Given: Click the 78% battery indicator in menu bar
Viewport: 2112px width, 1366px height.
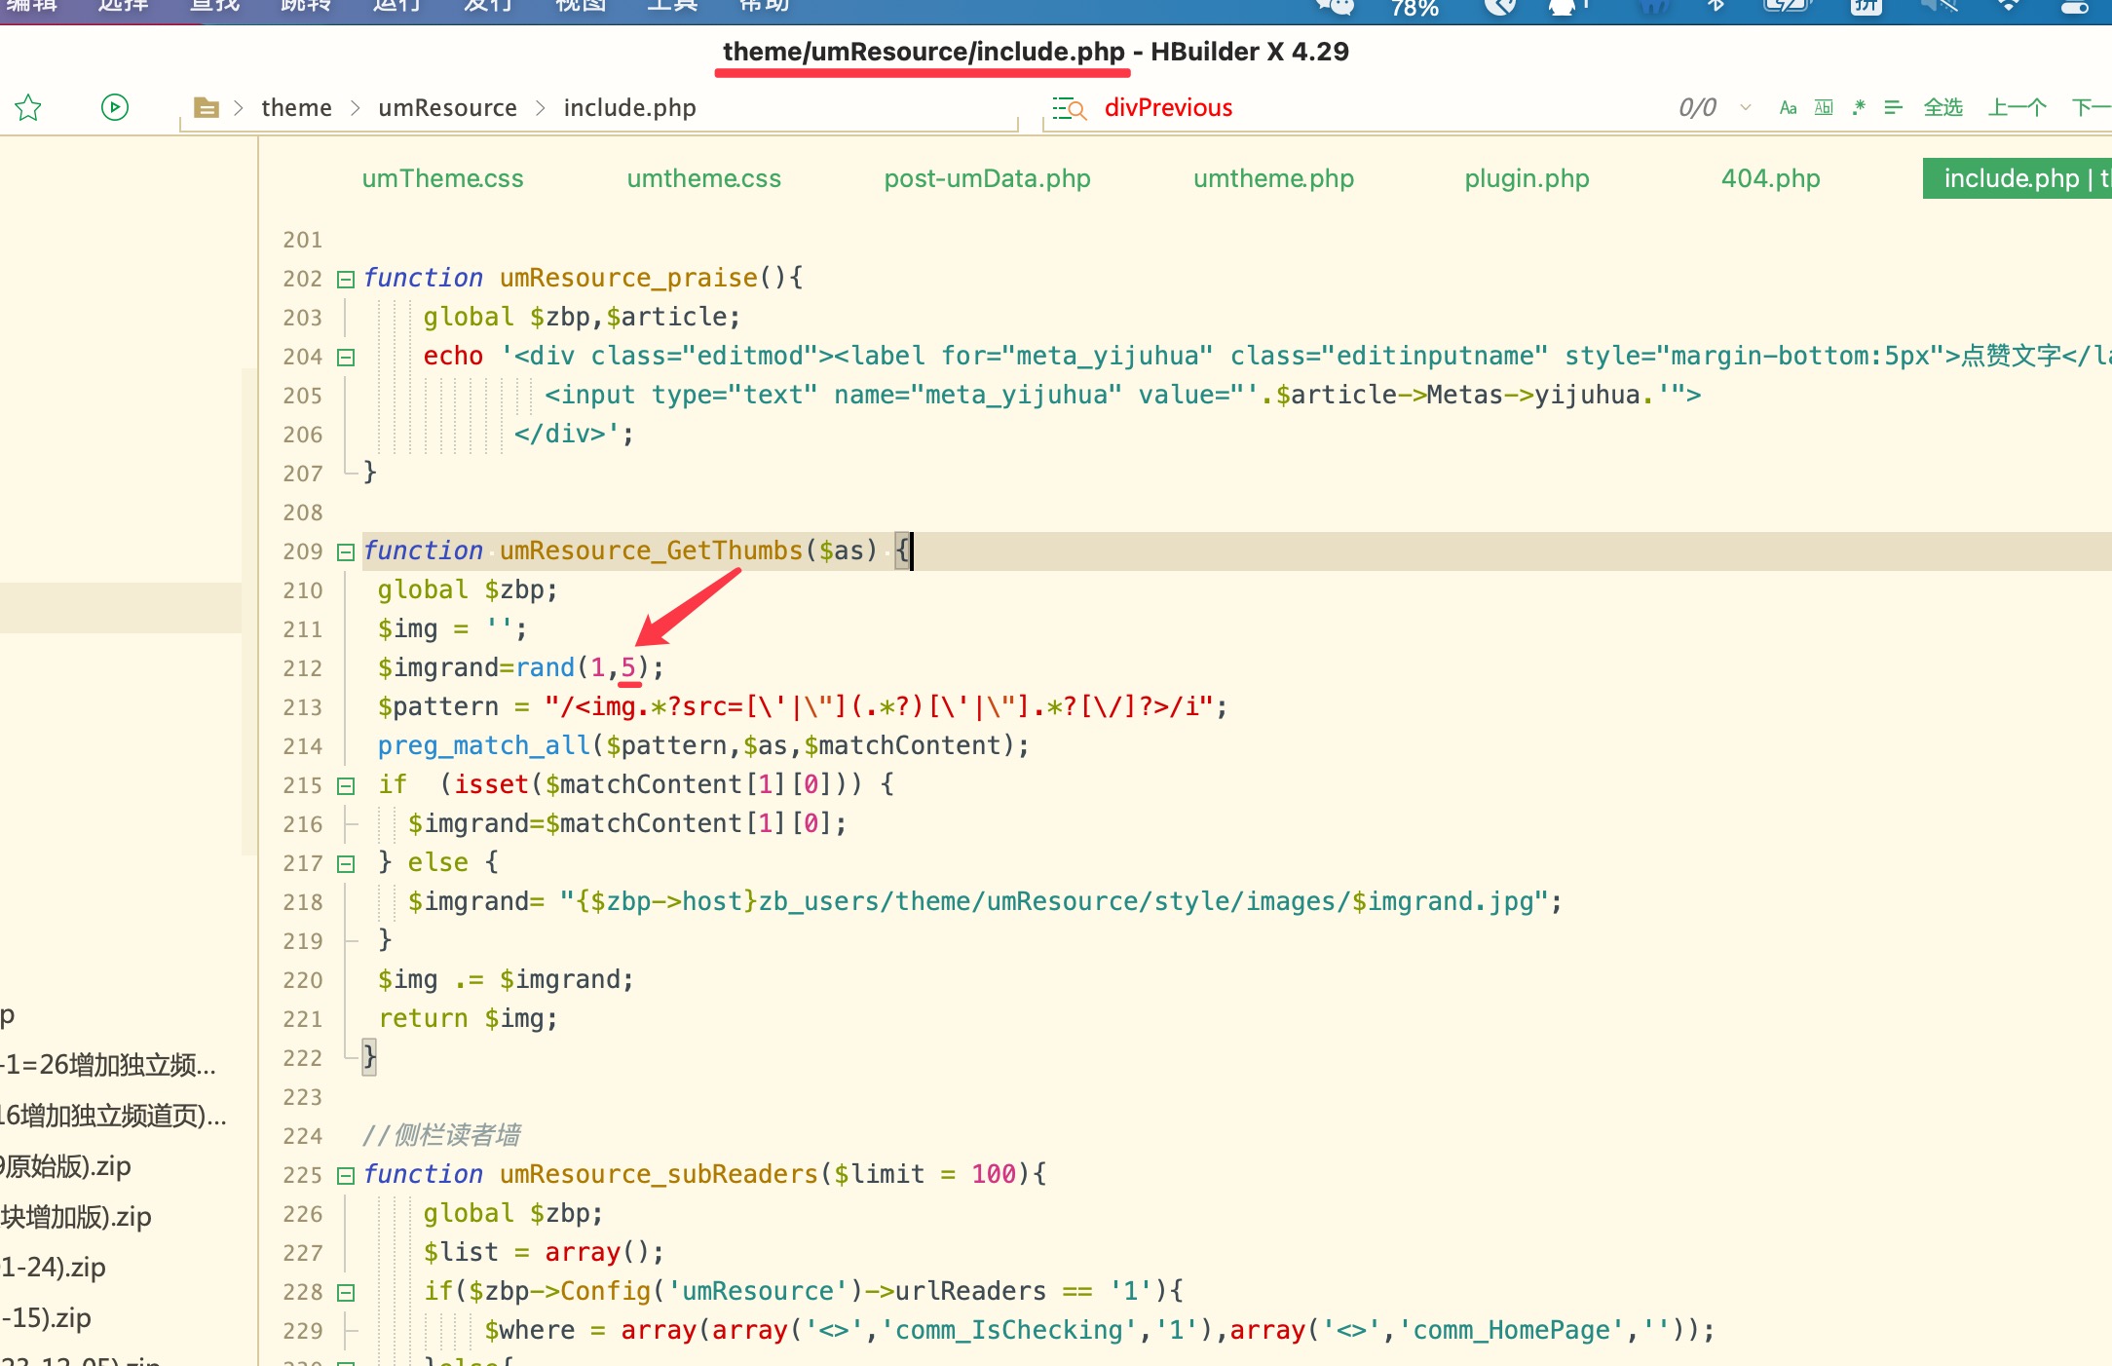Looking at the screenshot, I should [x=1414, y=8].
